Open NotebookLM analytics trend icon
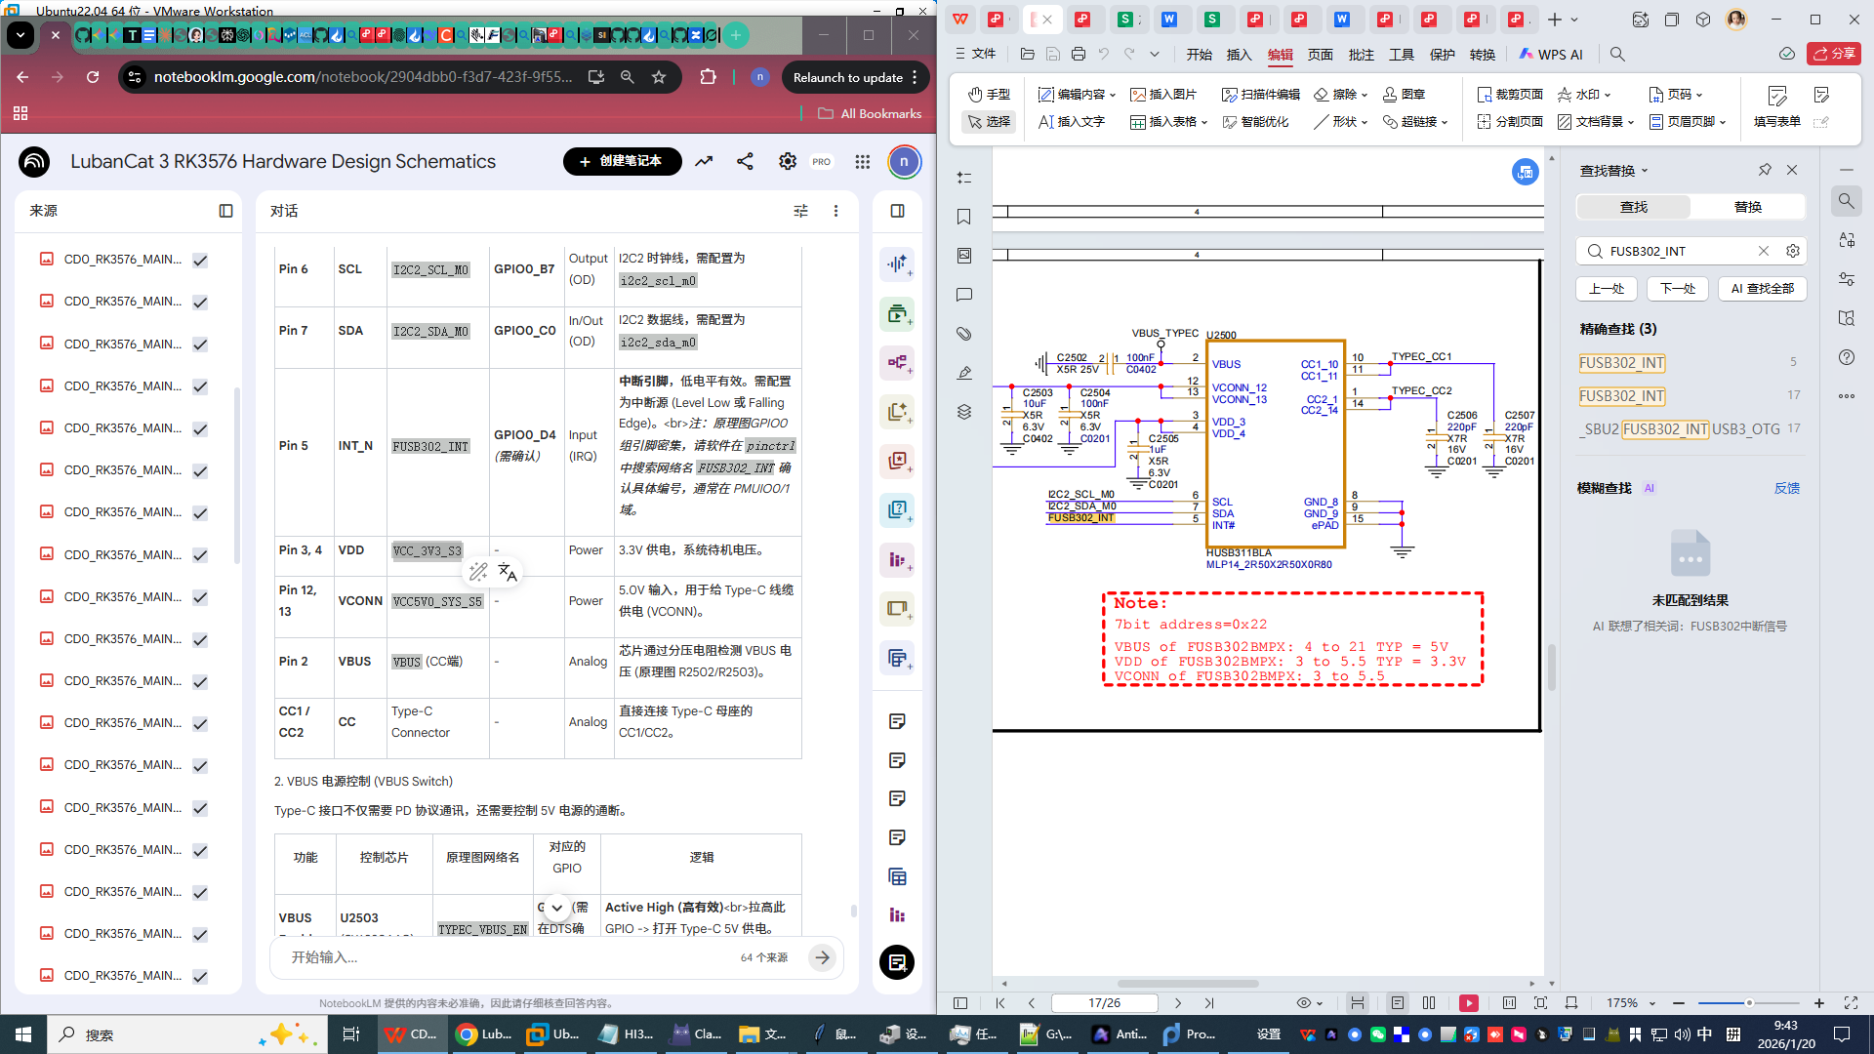 click(x=704, y=162)
